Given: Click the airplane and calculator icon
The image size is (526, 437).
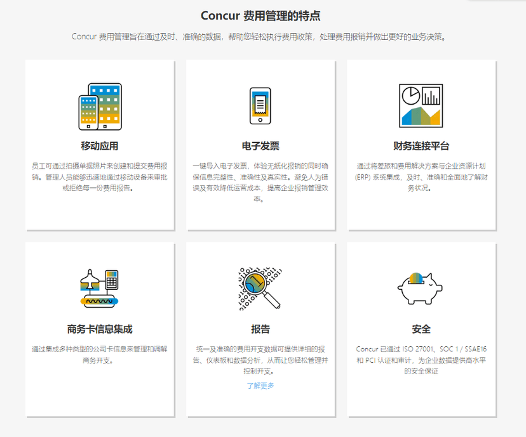Looking at the screenshot, I should [x=100, y=289].
